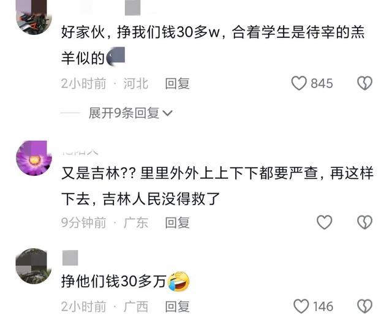Image resolution: width=392 pixels, height=318 pixels.
Task: Reply to the Guangxi user's comment
Action: pyautogui.click(x=177, y=306)
